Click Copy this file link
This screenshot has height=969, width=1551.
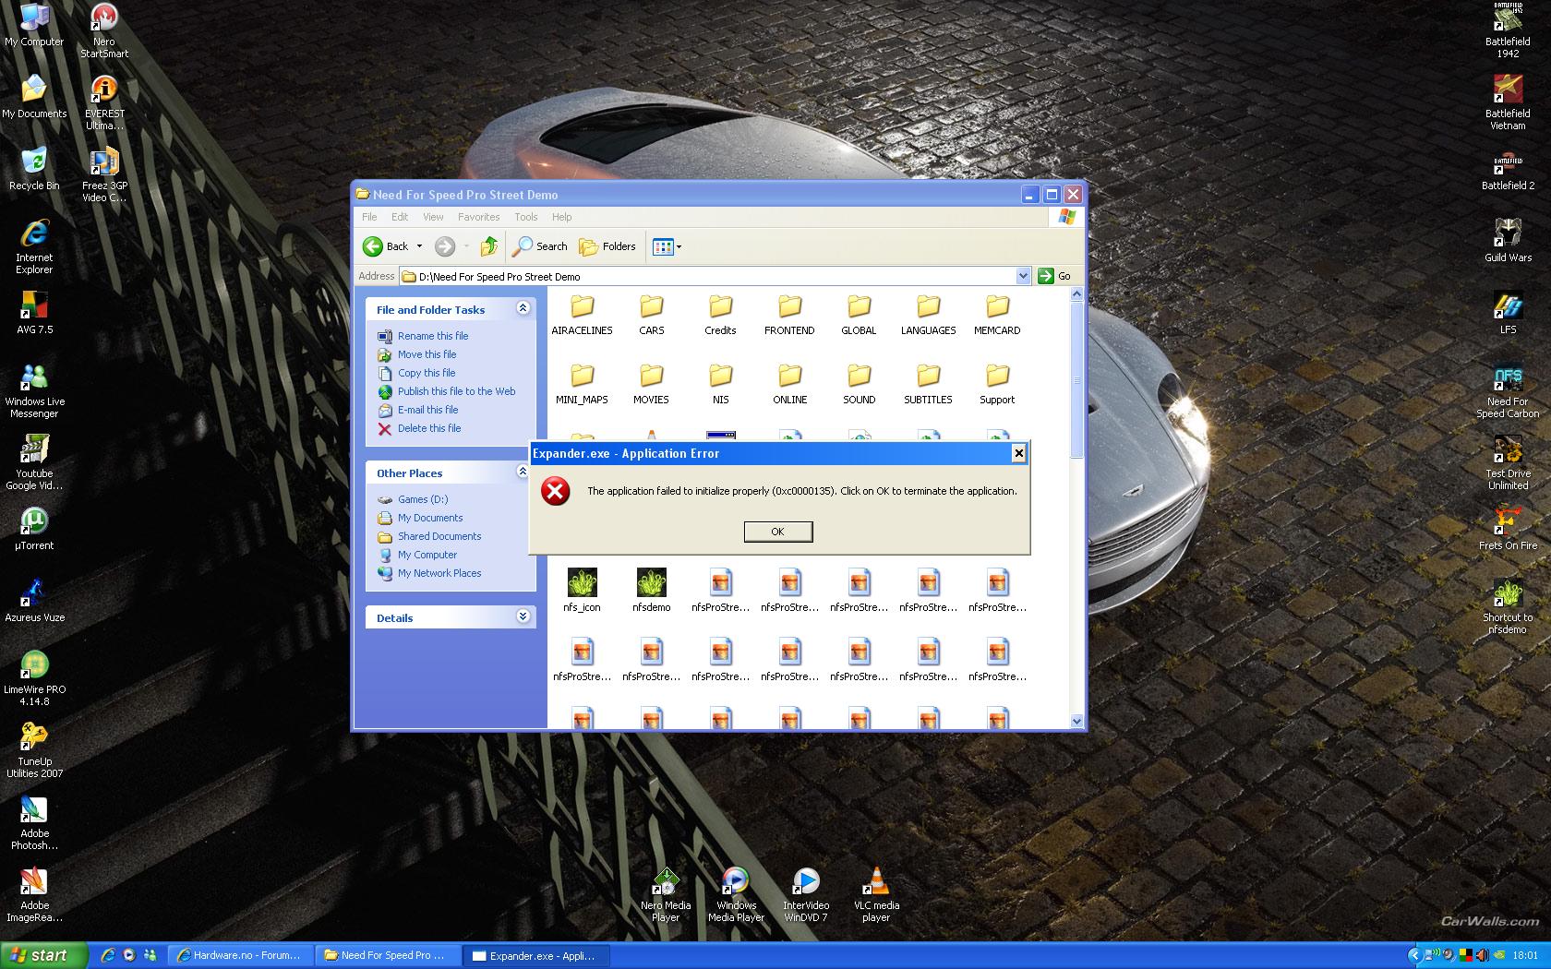427,373
